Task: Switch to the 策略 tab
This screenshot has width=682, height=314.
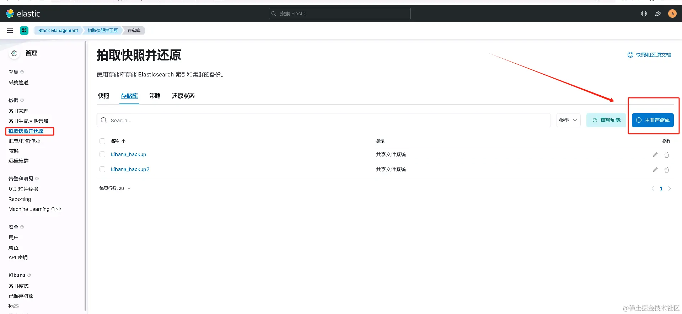Action: click(155, 96)
